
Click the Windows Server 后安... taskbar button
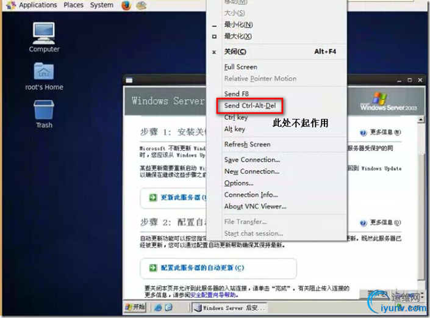pos(229,308)
